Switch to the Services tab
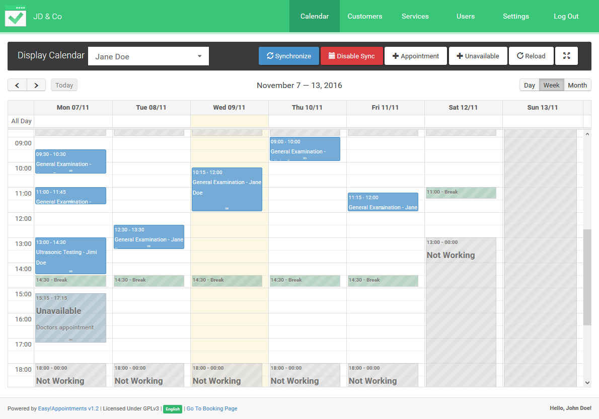Viewport: 599px width, 419px height. click(x=415, y=16)
